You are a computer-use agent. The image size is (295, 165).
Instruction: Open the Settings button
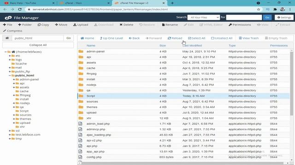pos(284,17)
